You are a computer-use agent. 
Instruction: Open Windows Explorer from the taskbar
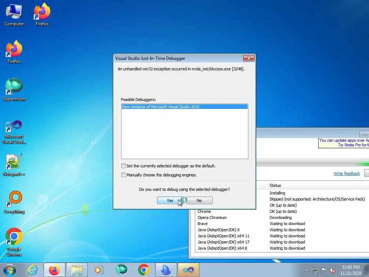click(x=77, y=270)
